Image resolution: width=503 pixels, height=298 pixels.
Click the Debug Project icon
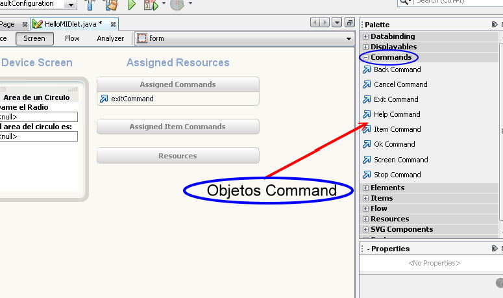point(151,5)
